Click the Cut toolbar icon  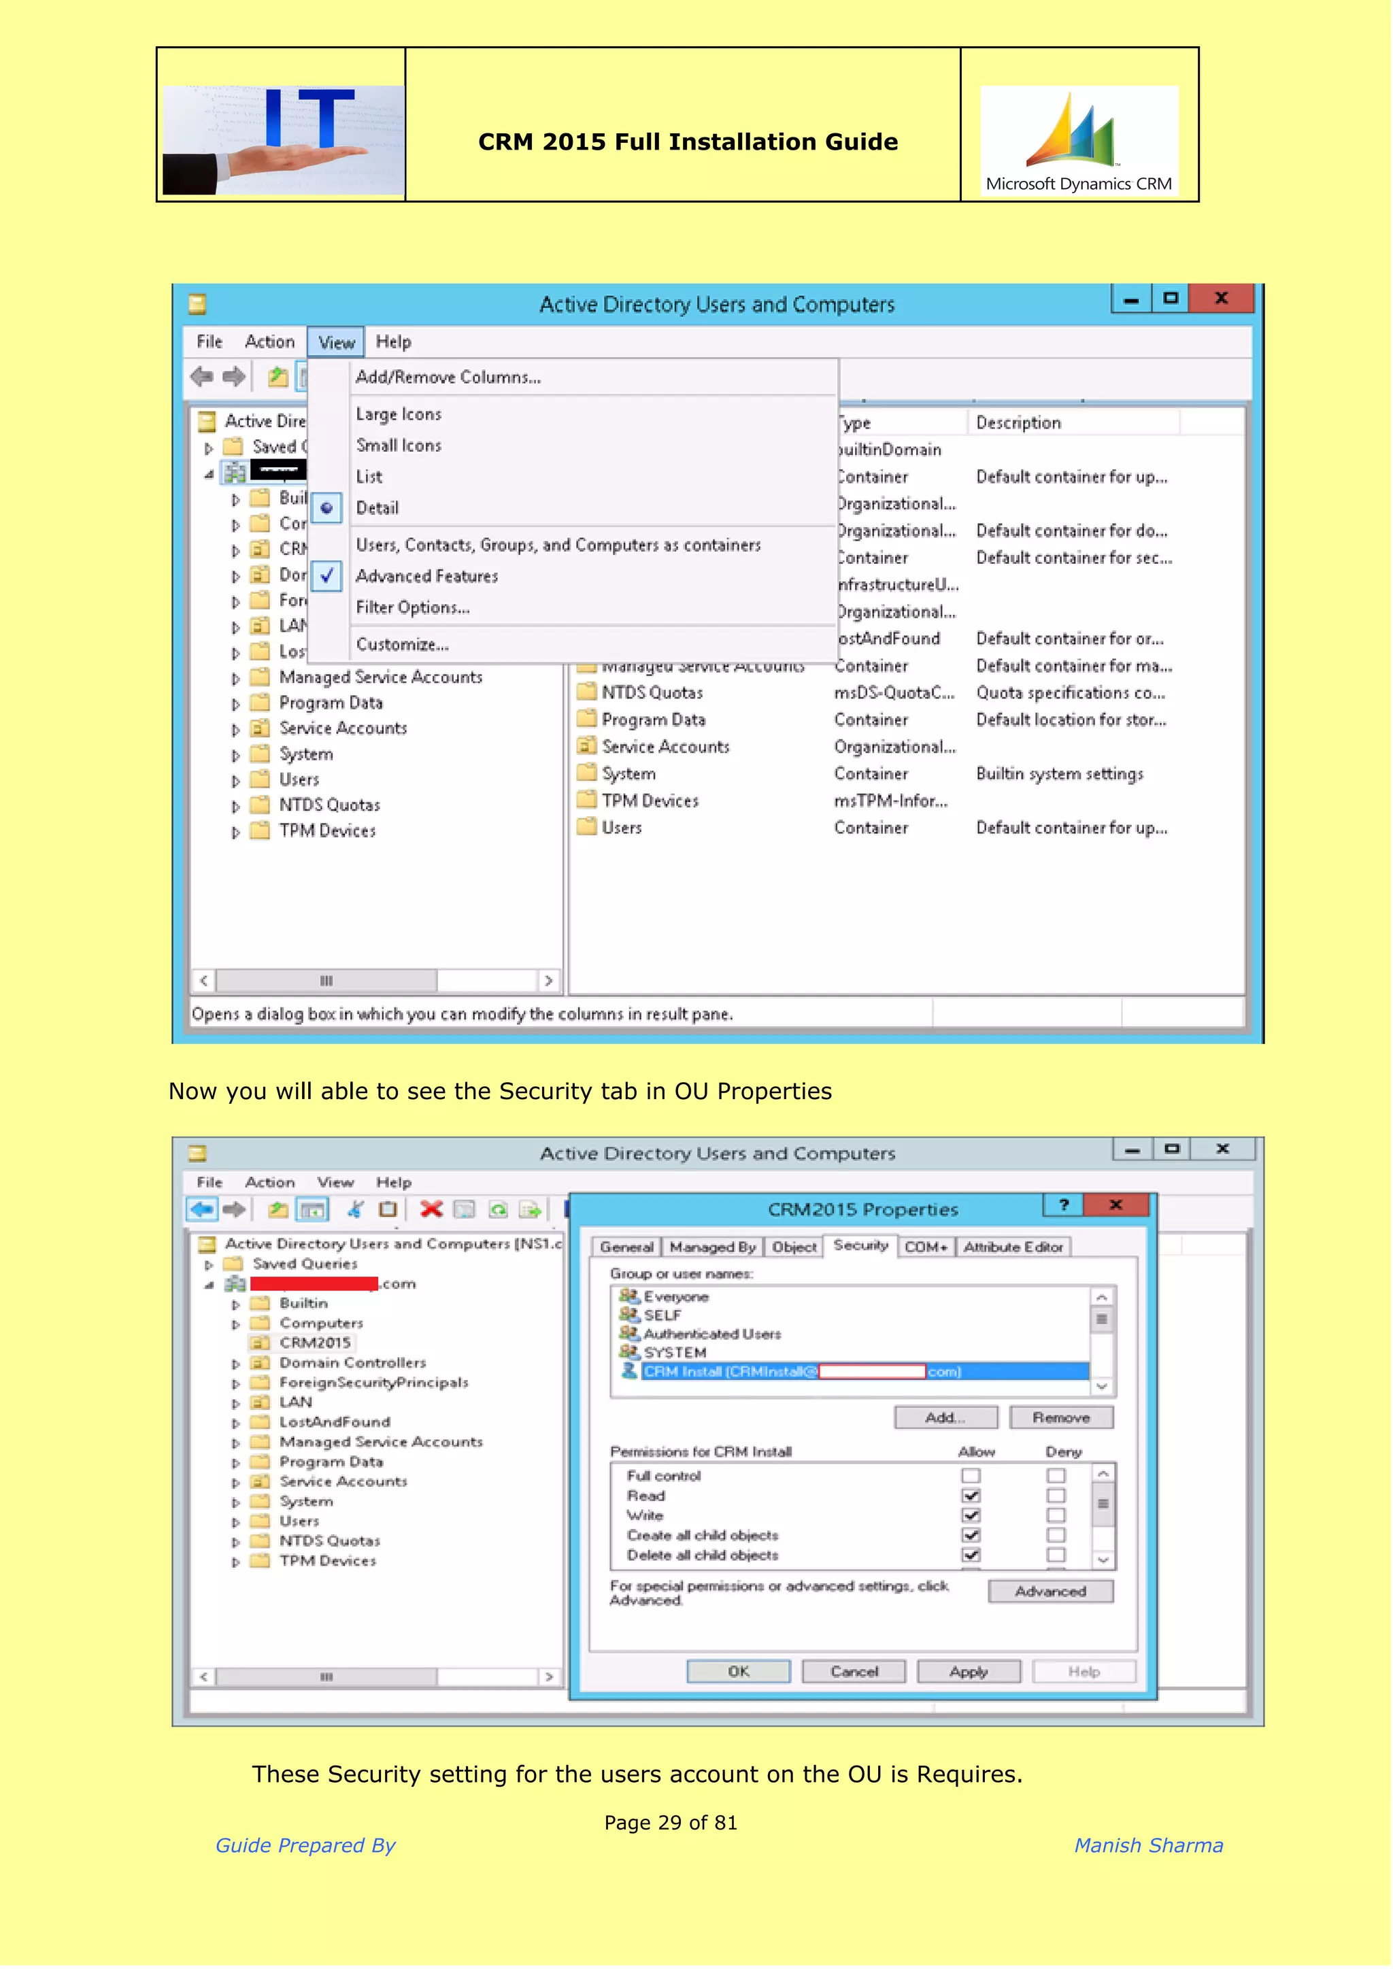point(355,1210)
